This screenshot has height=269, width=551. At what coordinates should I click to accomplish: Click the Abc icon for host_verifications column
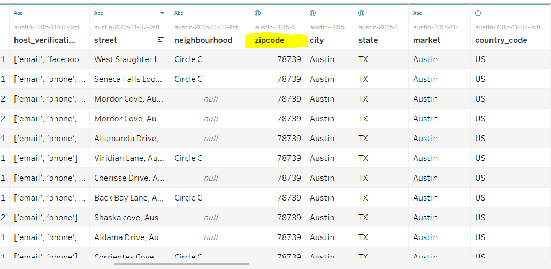[18, 13]
